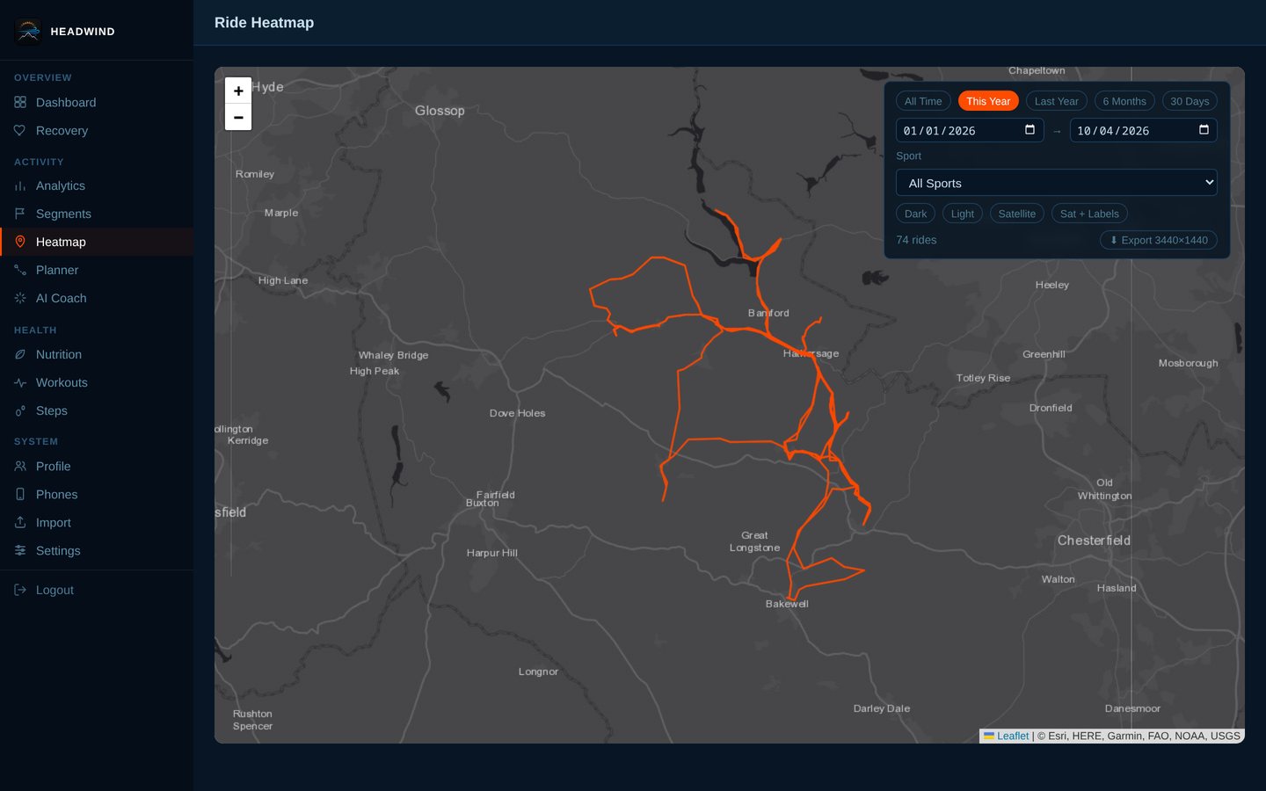Click the Logout arrow icon

click(x=20, y=591)
